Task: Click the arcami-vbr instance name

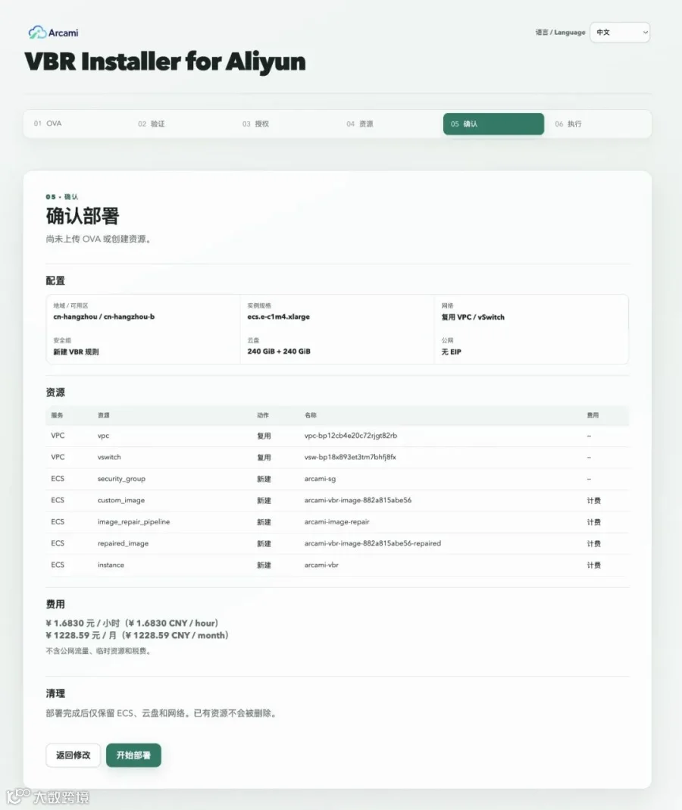Action: pos(321,564)
